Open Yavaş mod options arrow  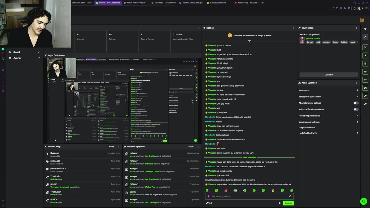(357, 90)
